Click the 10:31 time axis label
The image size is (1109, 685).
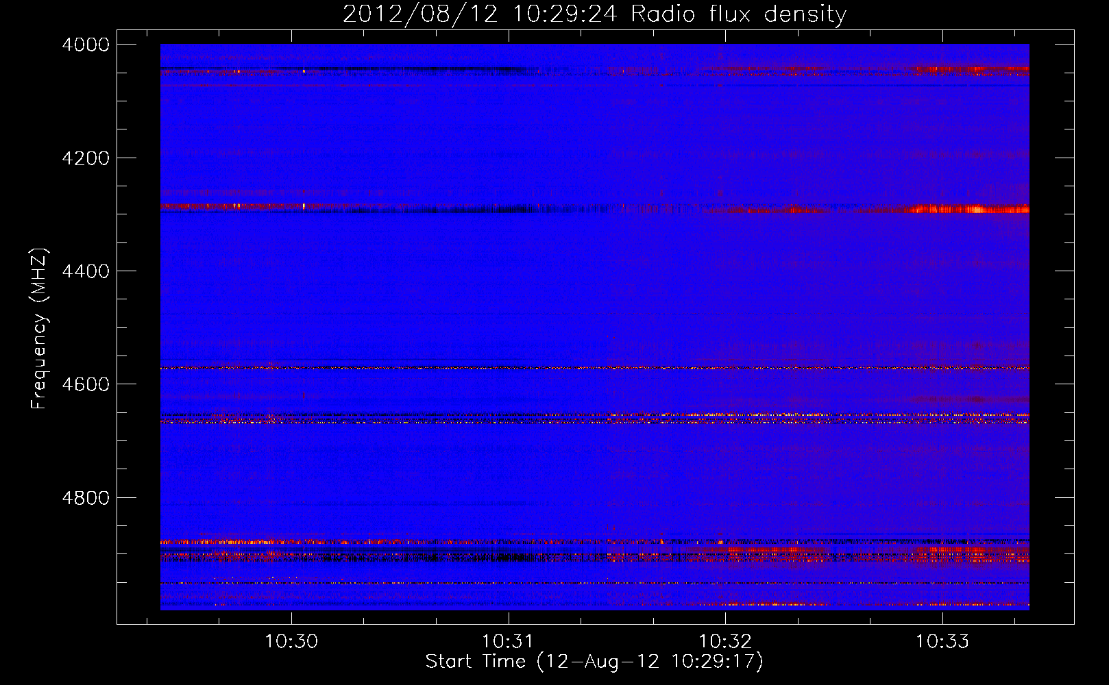[508, 641]
